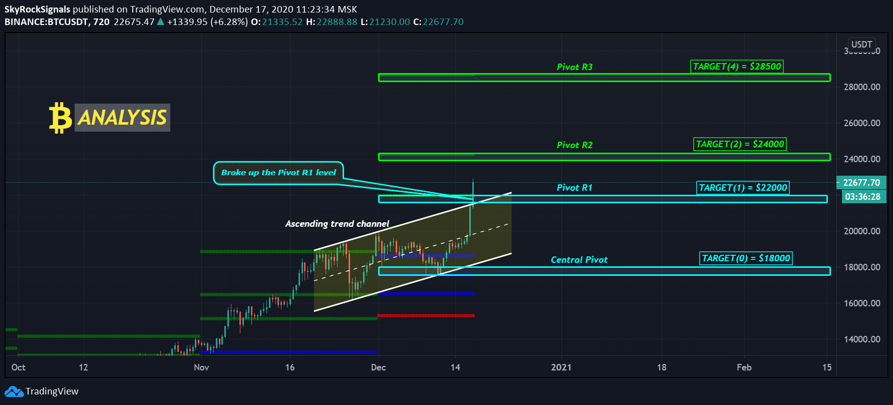
Task: Click the Pivot R2 label
Action: (x=574, y=145)
